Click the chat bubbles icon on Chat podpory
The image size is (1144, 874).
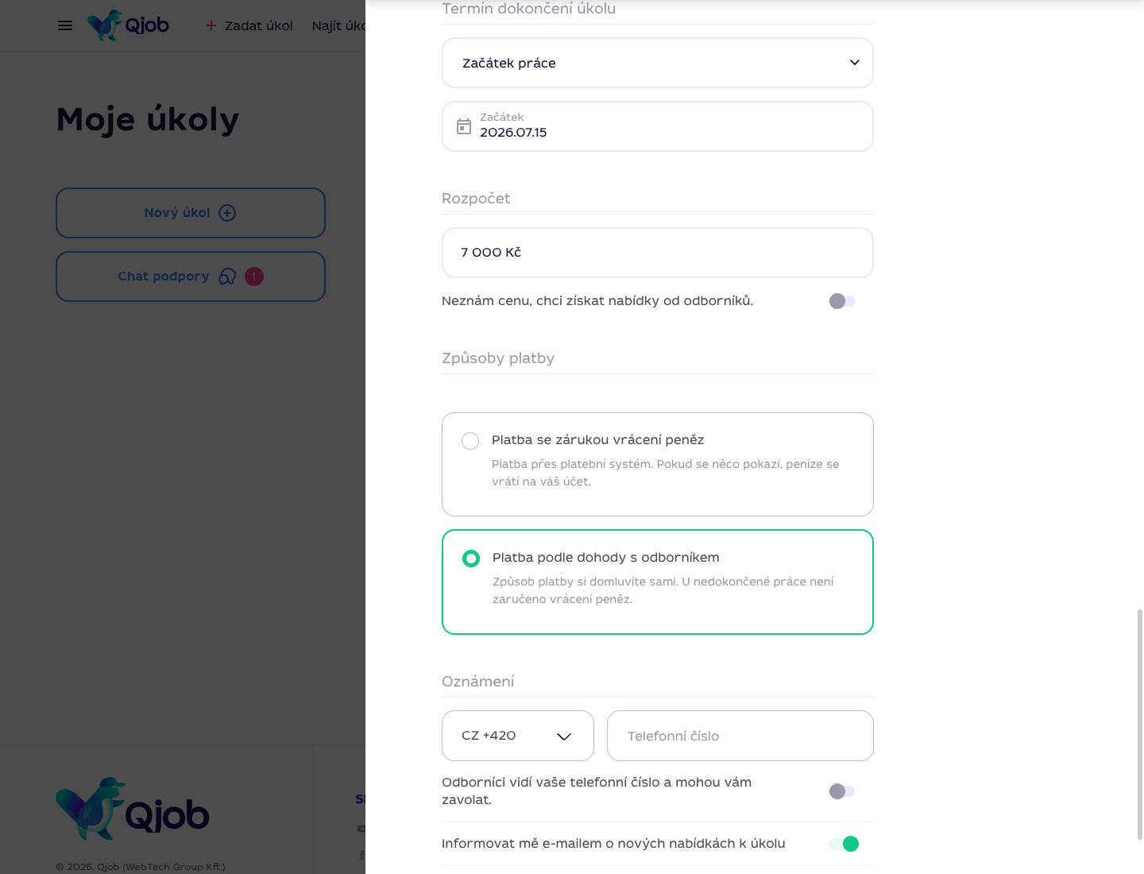coord(227,277)
